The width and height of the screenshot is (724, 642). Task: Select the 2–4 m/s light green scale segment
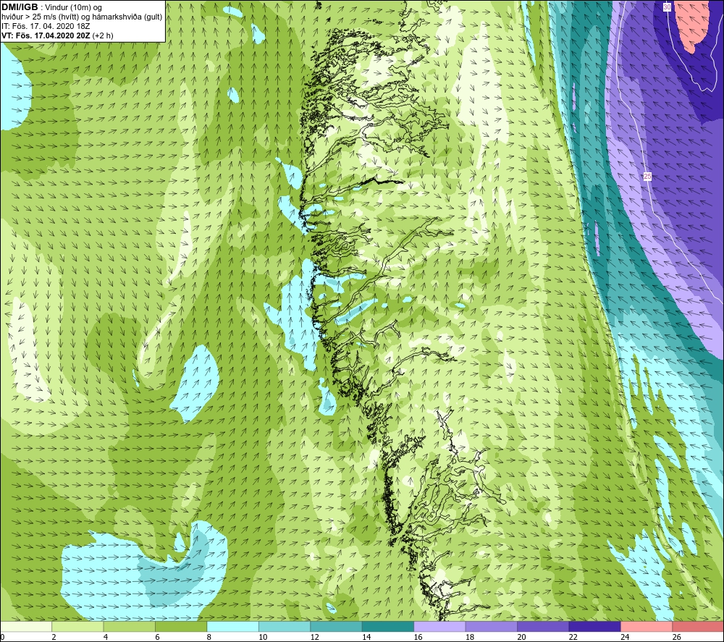[77, 626]
